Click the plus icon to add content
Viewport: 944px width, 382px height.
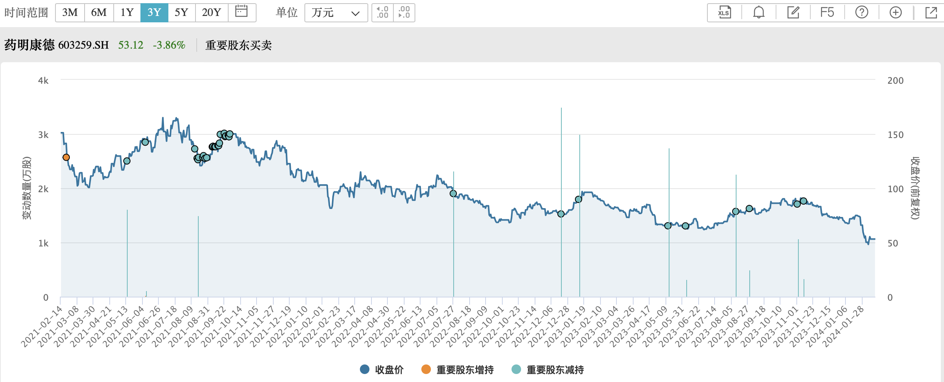[895, 12]
